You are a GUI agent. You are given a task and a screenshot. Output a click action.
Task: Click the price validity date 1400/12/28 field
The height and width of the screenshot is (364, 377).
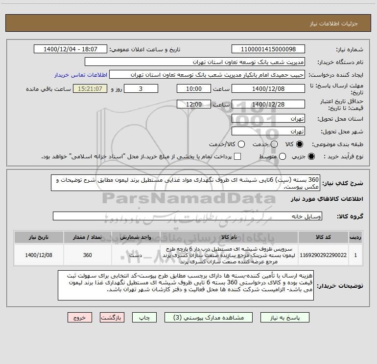coord(268,105)
